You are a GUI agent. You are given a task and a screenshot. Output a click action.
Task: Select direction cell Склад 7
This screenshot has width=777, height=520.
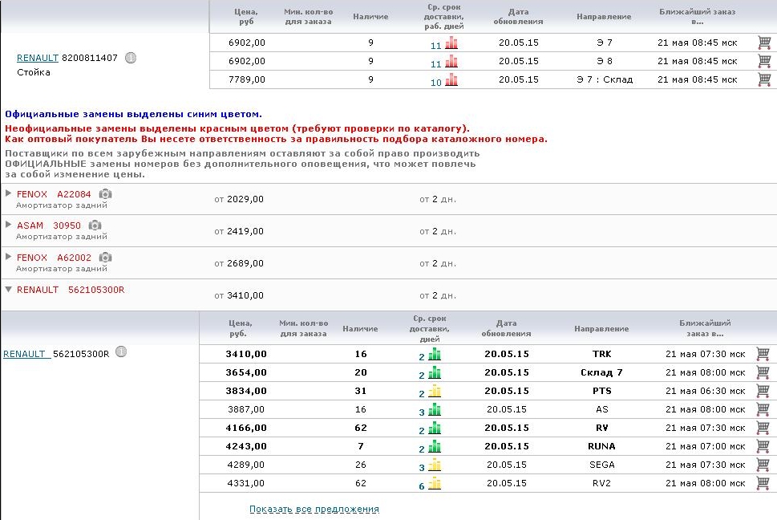pyautogui.click(x=601, y=372)
